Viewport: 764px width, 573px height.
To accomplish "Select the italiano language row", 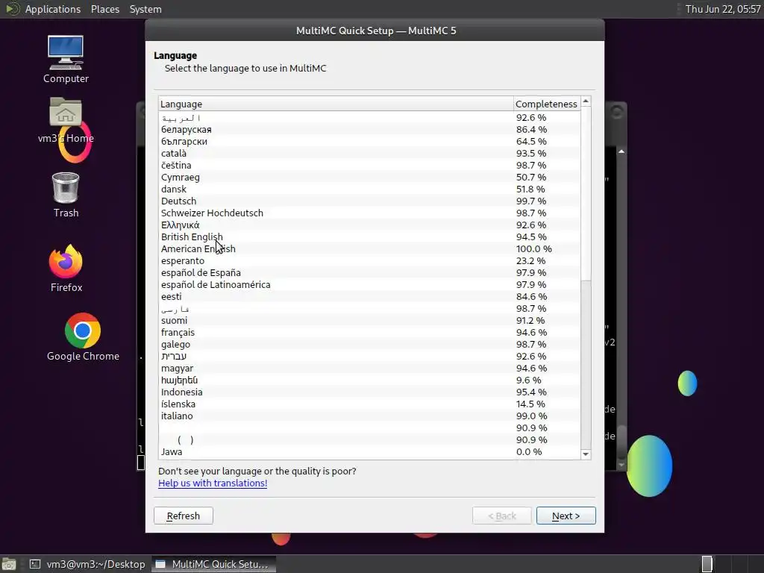I will 369,416.
